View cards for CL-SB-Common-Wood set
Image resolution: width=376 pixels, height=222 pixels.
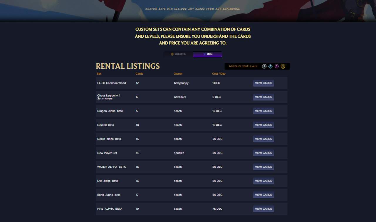[263, 83]
